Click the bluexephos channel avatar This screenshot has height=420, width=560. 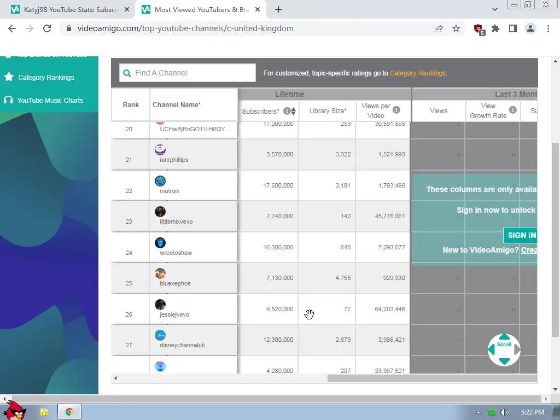(160, 273)
